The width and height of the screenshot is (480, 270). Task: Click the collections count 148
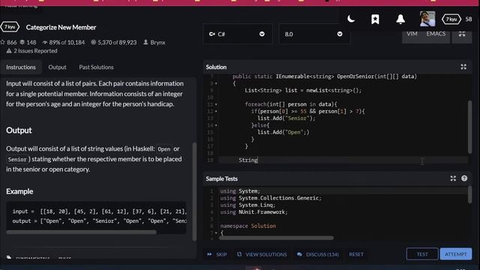coord(28,42)
